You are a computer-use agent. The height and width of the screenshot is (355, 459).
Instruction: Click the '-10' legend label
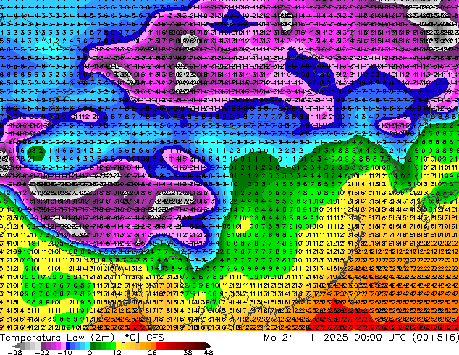pos(64,352)
